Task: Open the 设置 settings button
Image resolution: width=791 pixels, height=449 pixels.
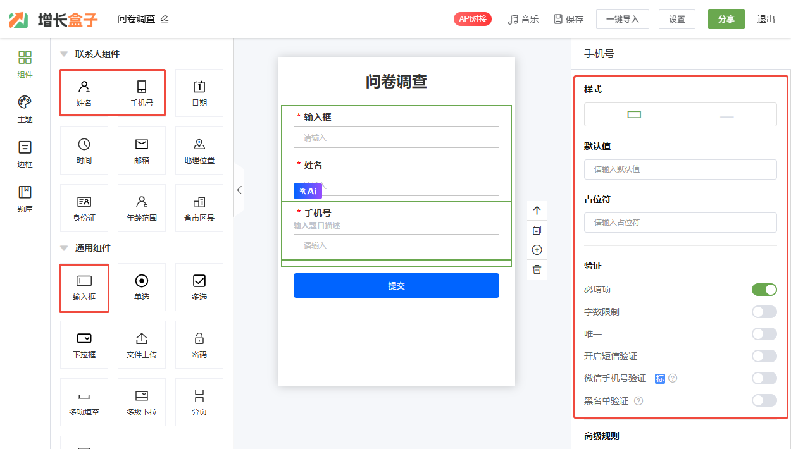Action: 677,19
